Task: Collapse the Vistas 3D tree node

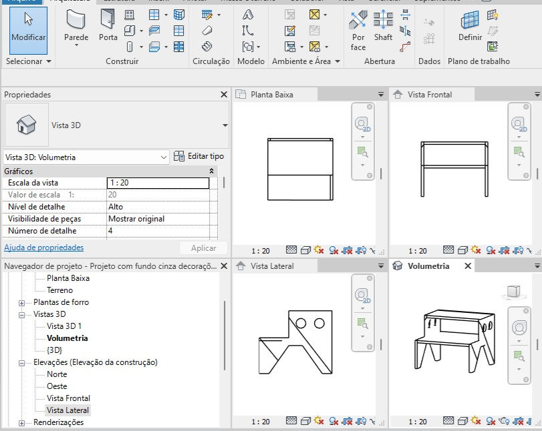Action: coord(21,315)
